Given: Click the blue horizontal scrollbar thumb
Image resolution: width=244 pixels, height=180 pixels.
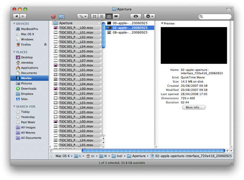Looking at the screenshot, I should (x=153, y=151).
